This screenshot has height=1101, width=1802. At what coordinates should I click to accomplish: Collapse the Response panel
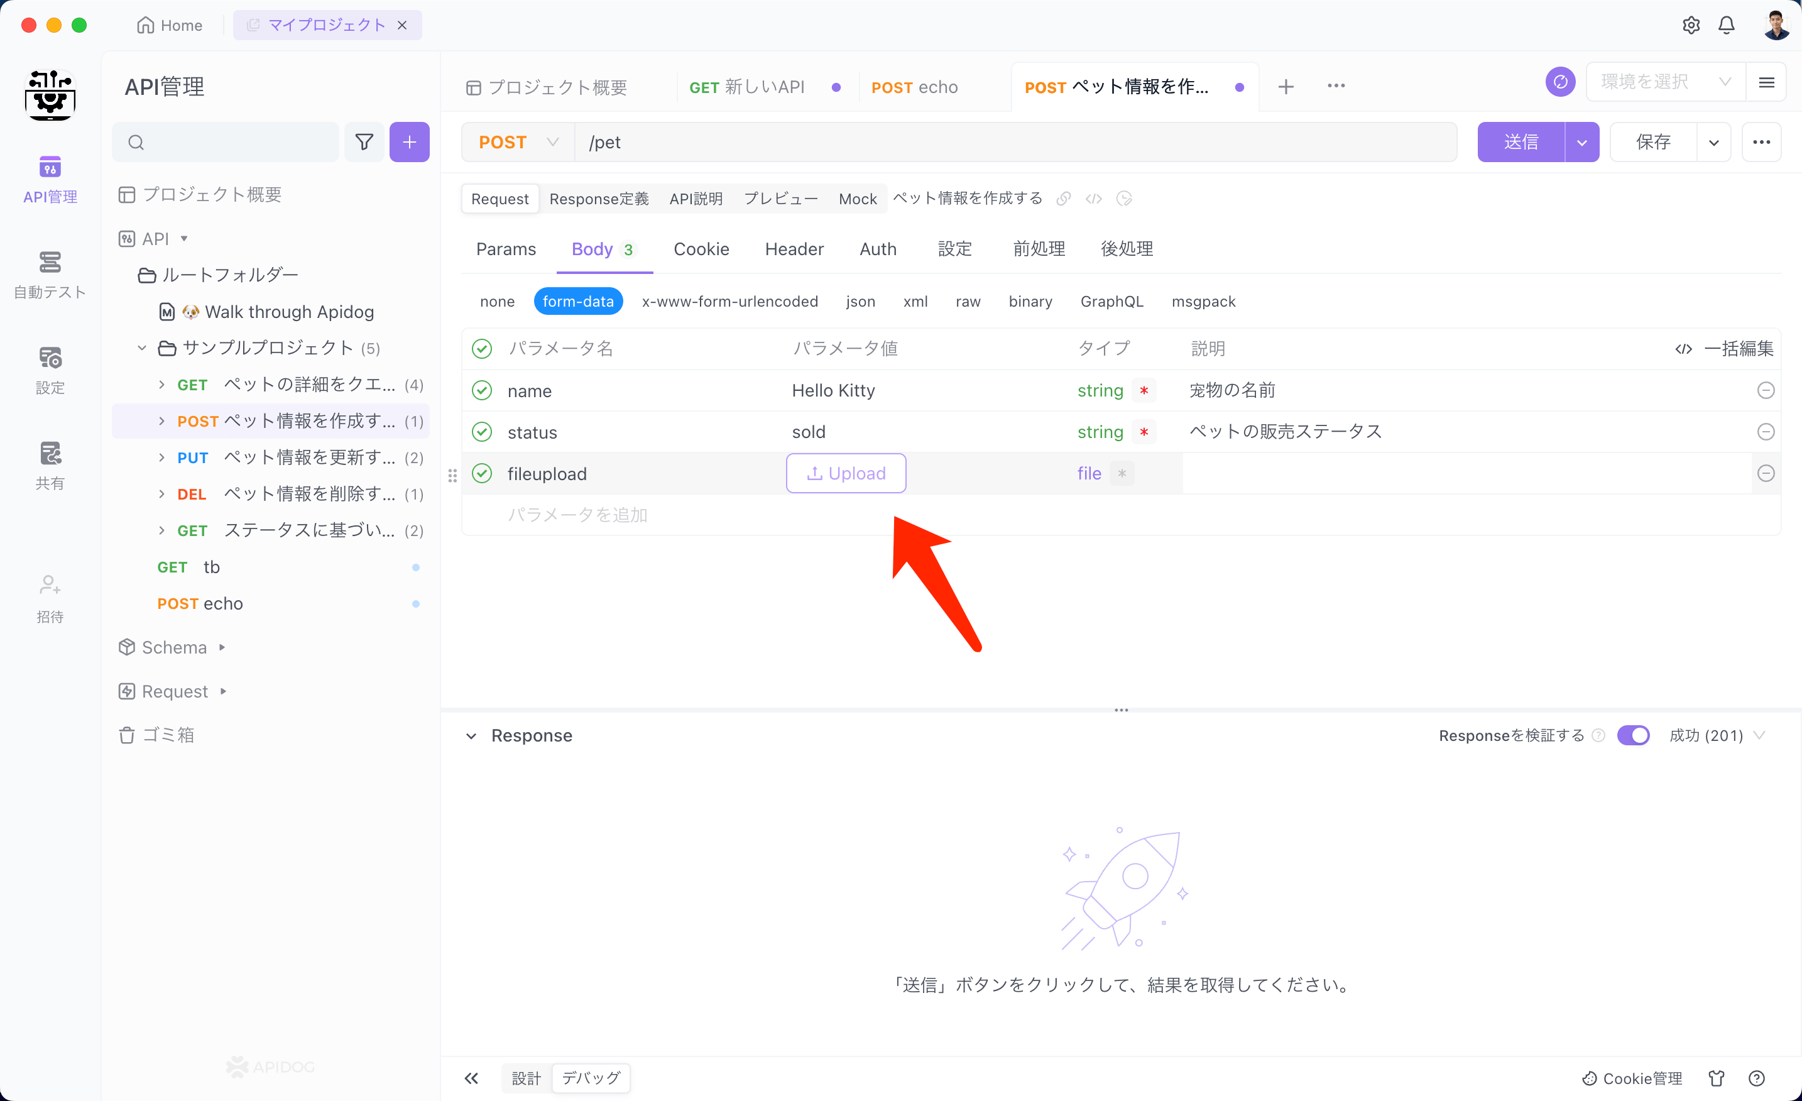[472, 736]
